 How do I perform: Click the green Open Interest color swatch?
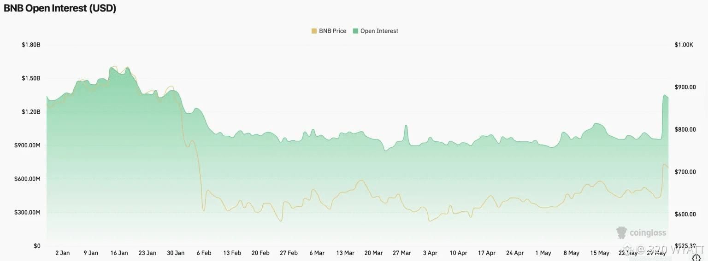(355, 31)
